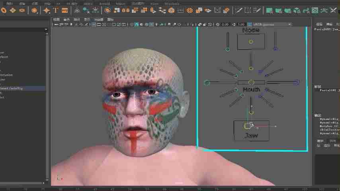Click the teal shelf icon after pivot icon
Image resolution: width=340 pixels, height=191 pixels.
click(86, 10)
